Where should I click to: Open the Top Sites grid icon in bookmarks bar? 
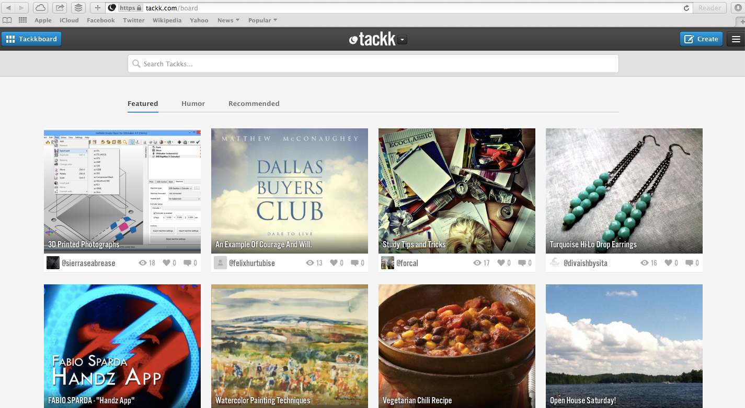[22, 20]
